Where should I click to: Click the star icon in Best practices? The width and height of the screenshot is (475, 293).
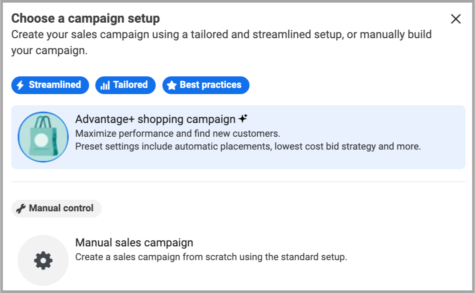(172, 85)
